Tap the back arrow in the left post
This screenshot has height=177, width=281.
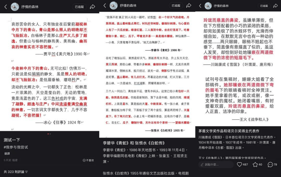point(6,7)
